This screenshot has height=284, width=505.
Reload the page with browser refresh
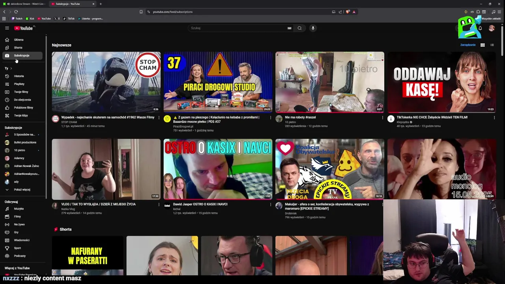pyautogui.click(x=16, y=12)
